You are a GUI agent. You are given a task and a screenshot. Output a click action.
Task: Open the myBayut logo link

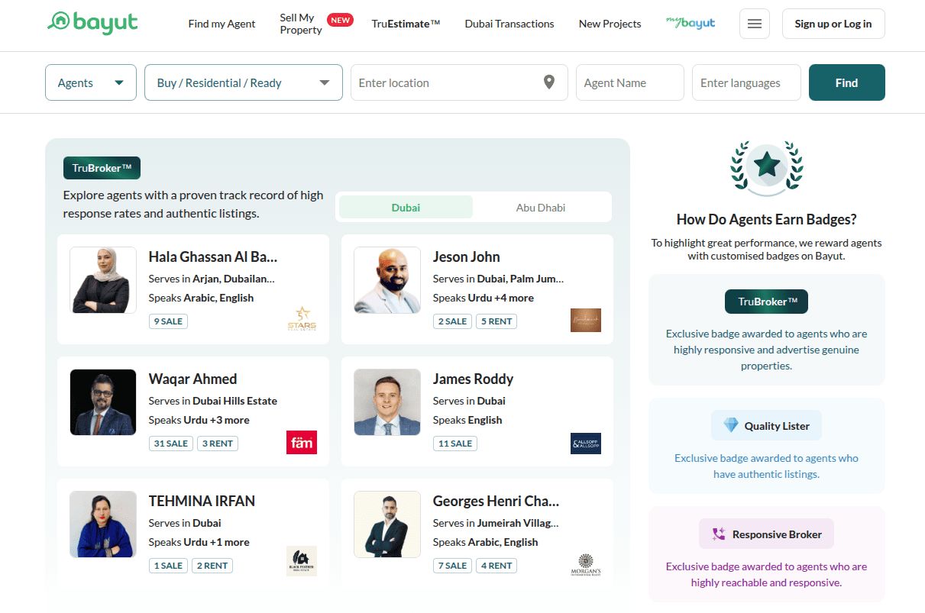(x=690, y=23)
